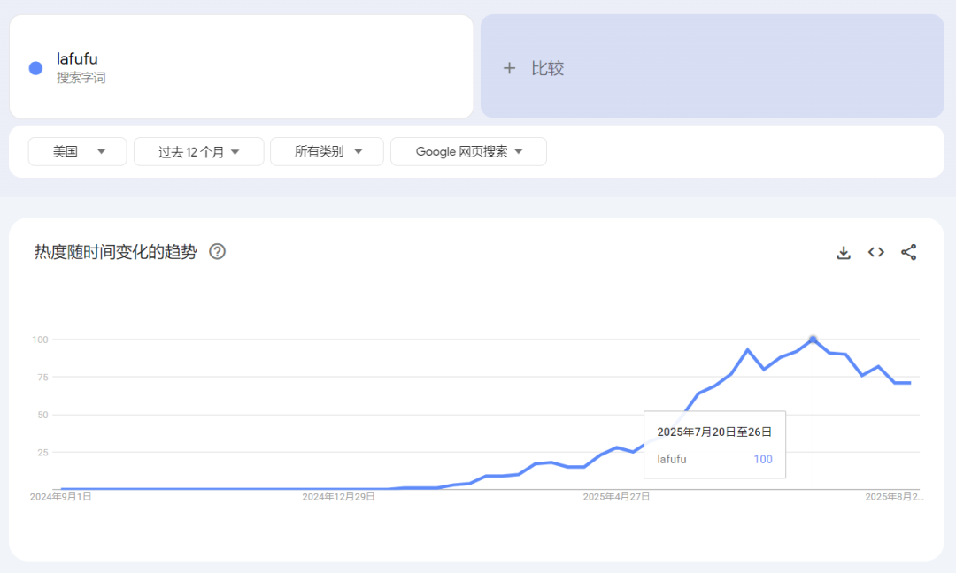
Task: Edit the lafufu search term
Action: click(x=77, y=59)
